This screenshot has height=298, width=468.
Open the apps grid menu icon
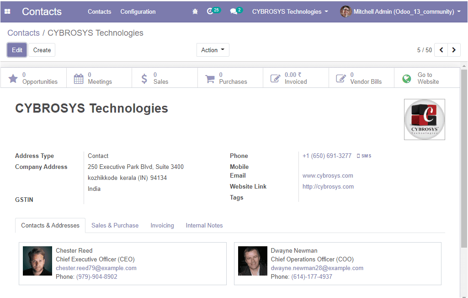[x=7, y=11]
